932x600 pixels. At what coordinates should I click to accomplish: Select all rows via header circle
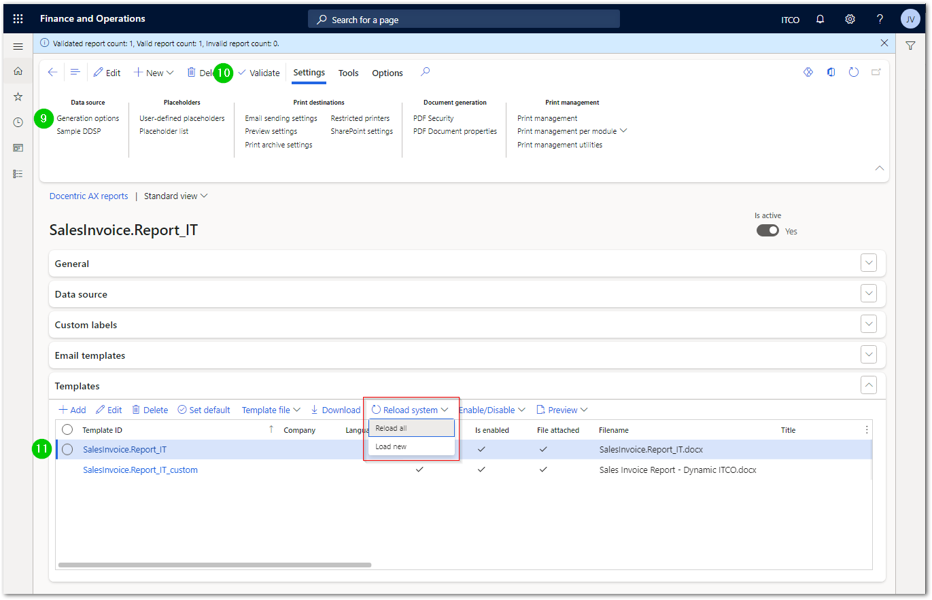(67, 429)
